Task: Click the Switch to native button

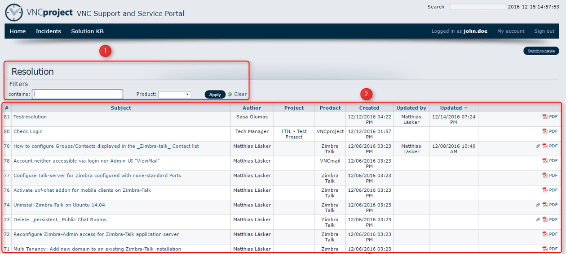Action: click(x=541, y=51)
